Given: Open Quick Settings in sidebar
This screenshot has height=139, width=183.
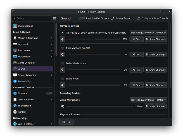Looking at the screenshot, I should coord(25,26).
